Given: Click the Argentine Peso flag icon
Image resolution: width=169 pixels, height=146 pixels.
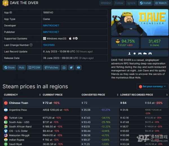Looking at the screenshot, I should (x=6, y=110).
